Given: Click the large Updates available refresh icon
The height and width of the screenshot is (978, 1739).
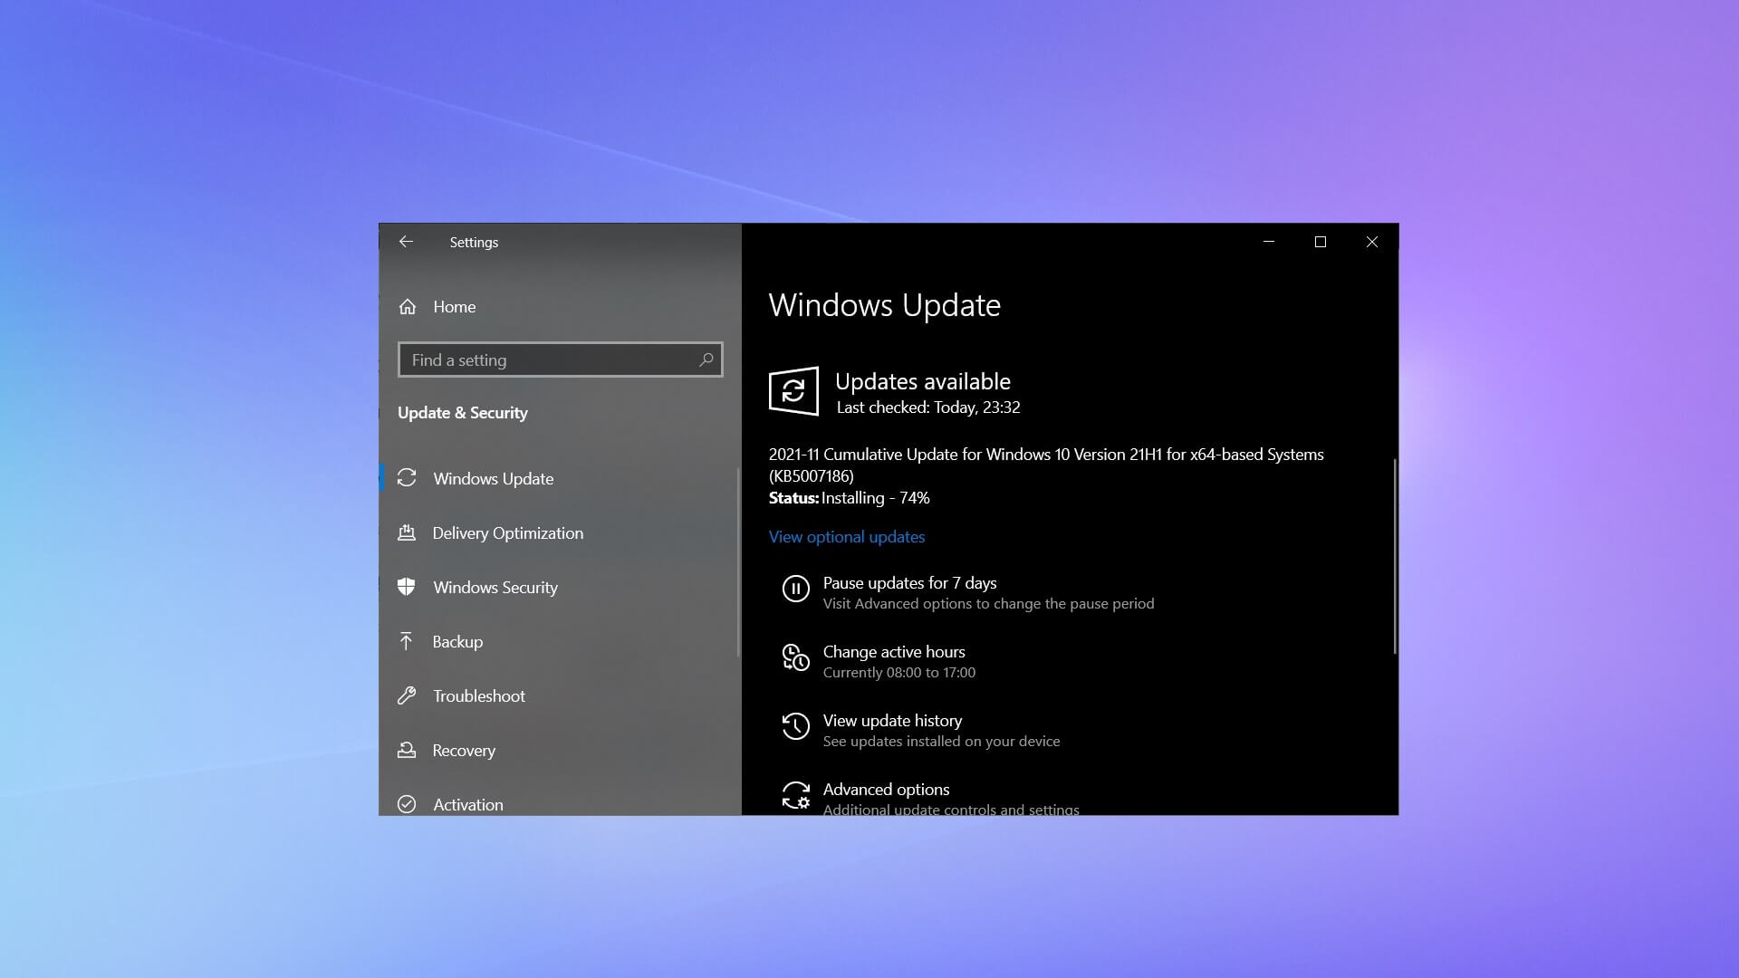Looking at the screenshot, I should coord(793,391).
